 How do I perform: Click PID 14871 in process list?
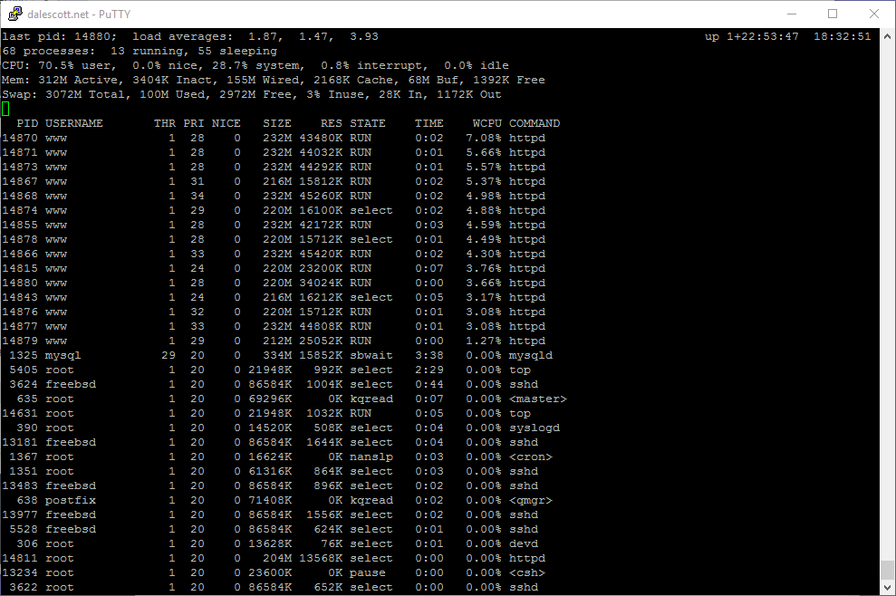click(x=20, y=152)
